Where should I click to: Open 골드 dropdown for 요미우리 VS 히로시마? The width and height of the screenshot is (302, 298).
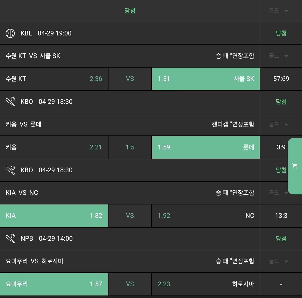(x=279, y=261)
